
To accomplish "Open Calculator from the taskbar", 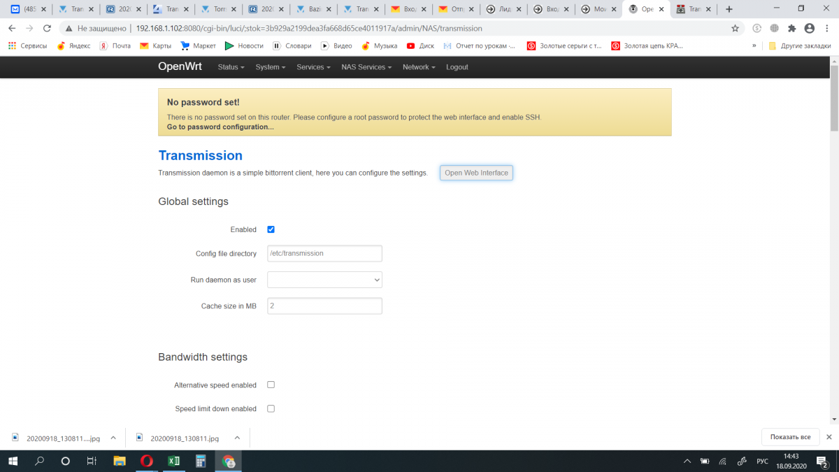I will (201, 461).
